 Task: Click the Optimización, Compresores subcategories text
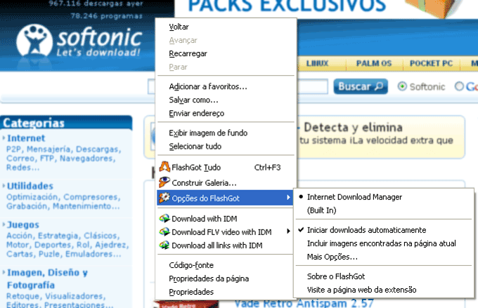(x=63, y=201)
